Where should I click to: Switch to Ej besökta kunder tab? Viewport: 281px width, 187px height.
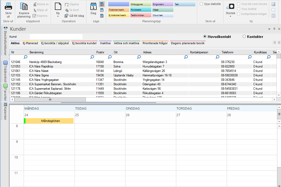(x=84, y=43)
